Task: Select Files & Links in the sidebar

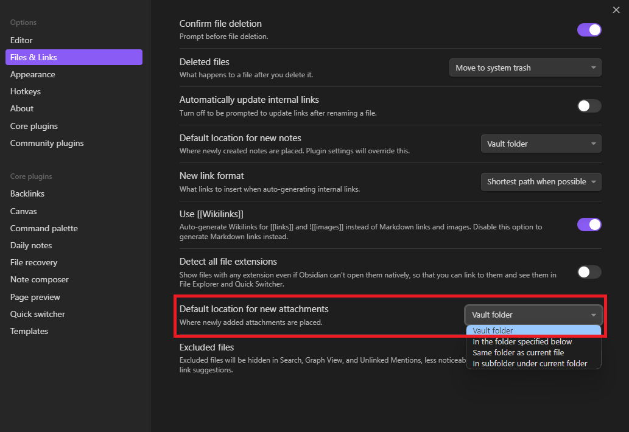Action: [x=74, y=57]
